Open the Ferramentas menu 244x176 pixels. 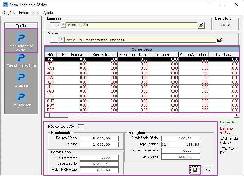click(29, 13)
